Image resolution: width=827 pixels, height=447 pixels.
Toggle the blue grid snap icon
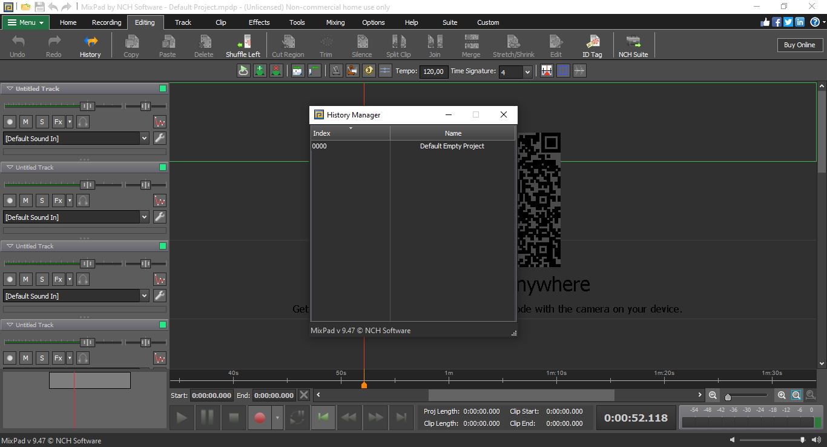coord(563,71)
